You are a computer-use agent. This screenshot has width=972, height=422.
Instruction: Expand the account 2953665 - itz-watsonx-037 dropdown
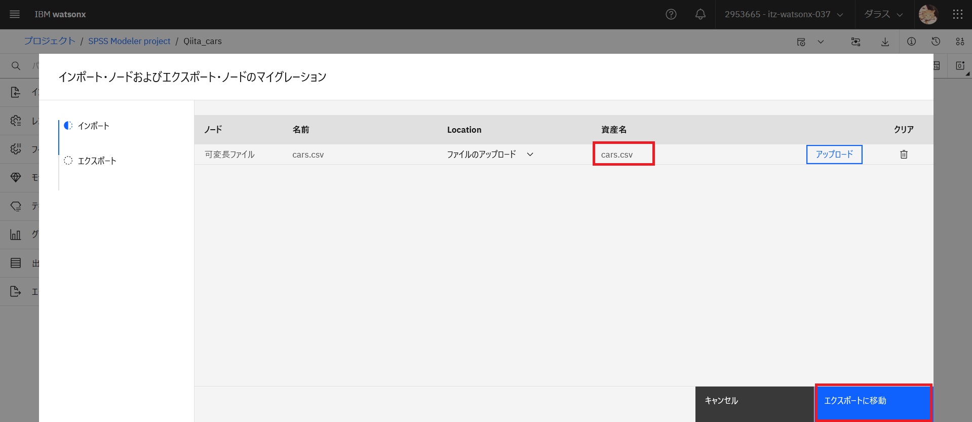(784, 14)
